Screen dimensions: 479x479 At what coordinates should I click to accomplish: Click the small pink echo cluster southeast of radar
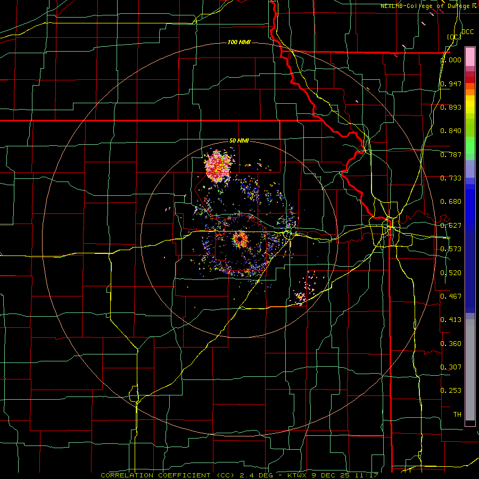click(x=301, y=296)
